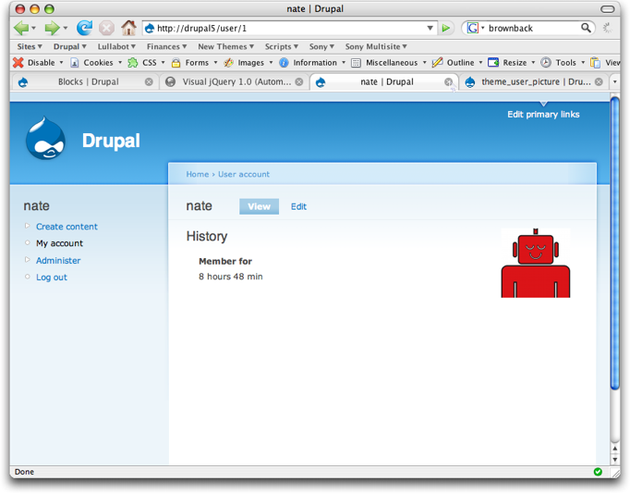Click the Google search engine icon
The image size is (630, 494).
(x=473, y=28)
